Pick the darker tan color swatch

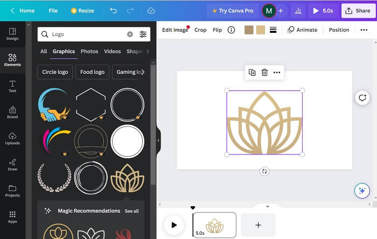click(249, 30)
